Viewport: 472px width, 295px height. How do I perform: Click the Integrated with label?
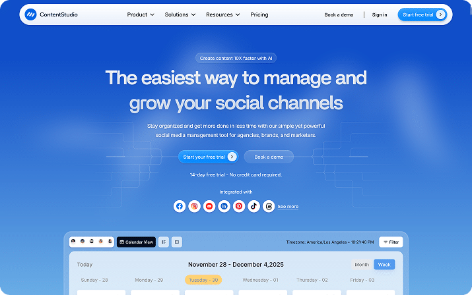[x=236, y=192]
